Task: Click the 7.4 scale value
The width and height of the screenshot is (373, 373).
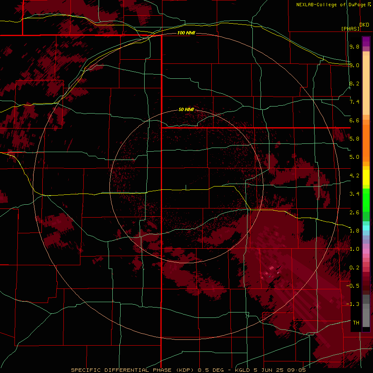Action: (354, 102)
